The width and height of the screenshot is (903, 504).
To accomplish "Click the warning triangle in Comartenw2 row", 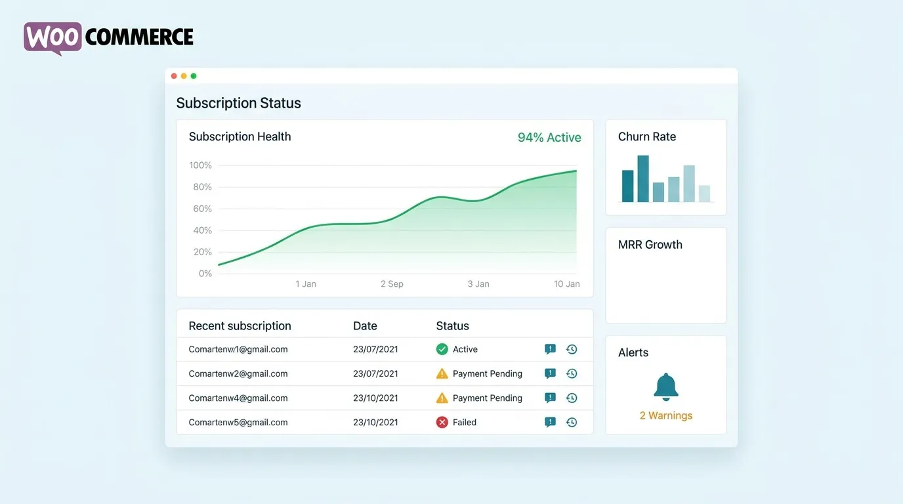I will [x=442, y=373].
